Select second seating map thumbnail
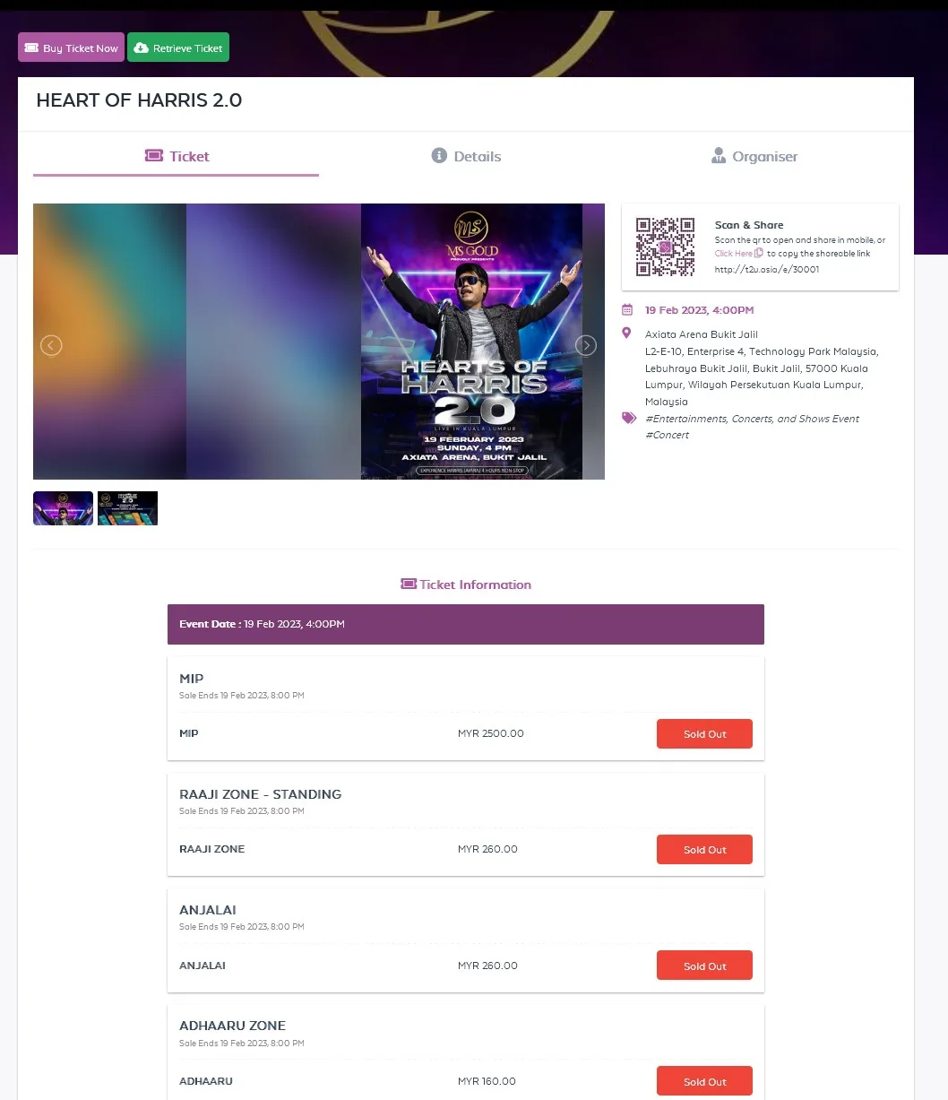Image resolution: width=948 pixels, height=1100 pixels. [127, 508]
